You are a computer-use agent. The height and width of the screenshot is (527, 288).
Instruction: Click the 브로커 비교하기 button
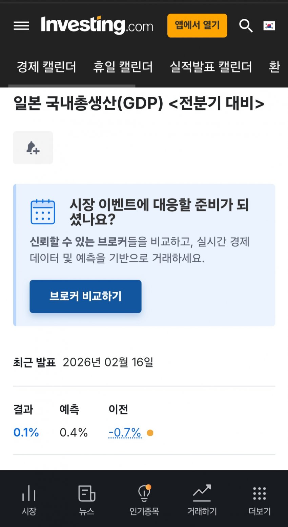85,296
